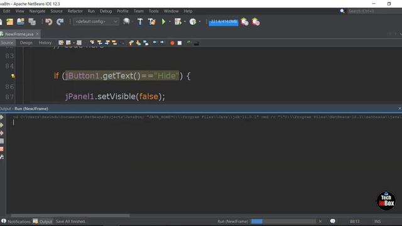This screenshot has height=226, width=402.
Task: Click the Find Selection icon in editor toolbar
Action: pyautogui.click(x=92, y=43)
